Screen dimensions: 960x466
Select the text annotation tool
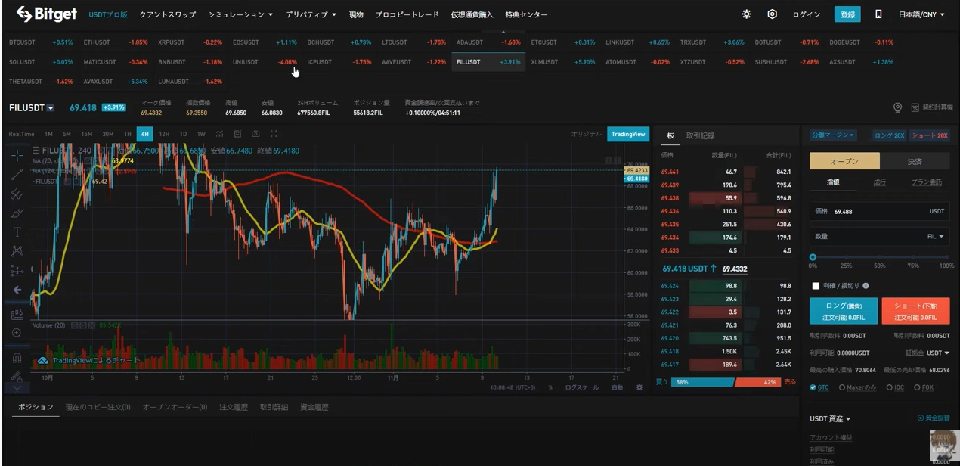coord(17,232)
